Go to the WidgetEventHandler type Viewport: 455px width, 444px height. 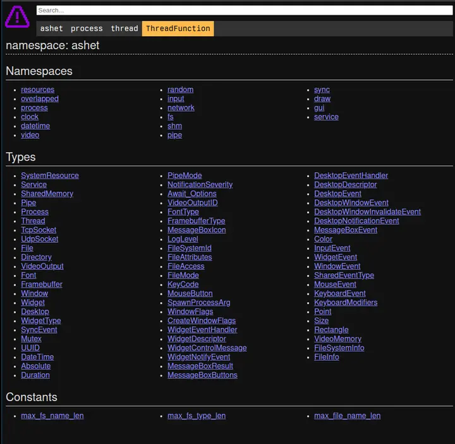(202, 330)
